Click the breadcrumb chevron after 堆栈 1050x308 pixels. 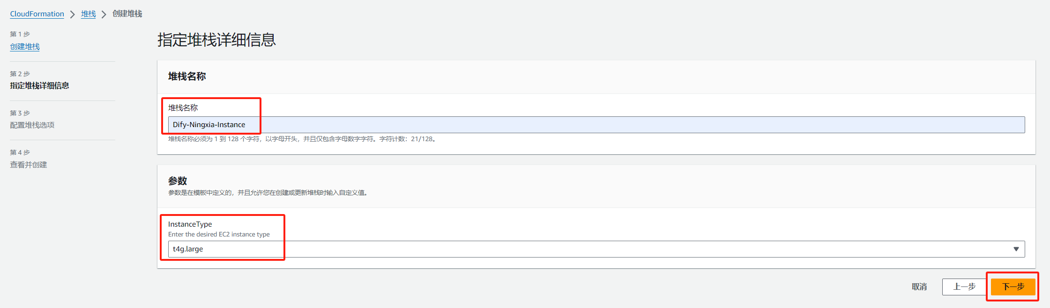[x=104, y=14]
